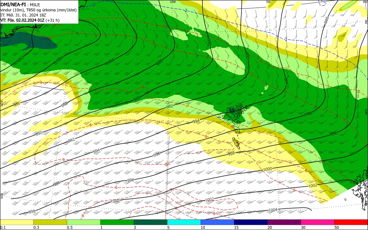Click the navy 15–20 legend swatch
The height and width of the screenshot is (230, 368).
(251, 222)
